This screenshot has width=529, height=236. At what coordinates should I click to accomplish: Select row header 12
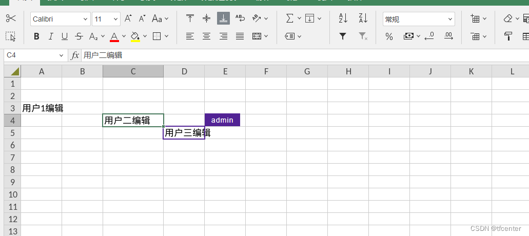click(13, 219)
